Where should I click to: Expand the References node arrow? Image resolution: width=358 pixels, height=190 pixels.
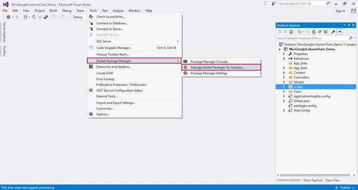pyautogui.click(x=284, y=58)
